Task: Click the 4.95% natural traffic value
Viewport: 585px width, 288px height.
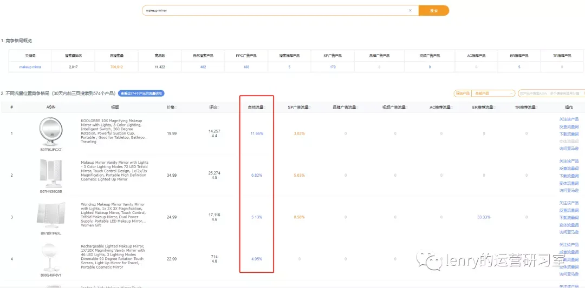Action: 257,259
